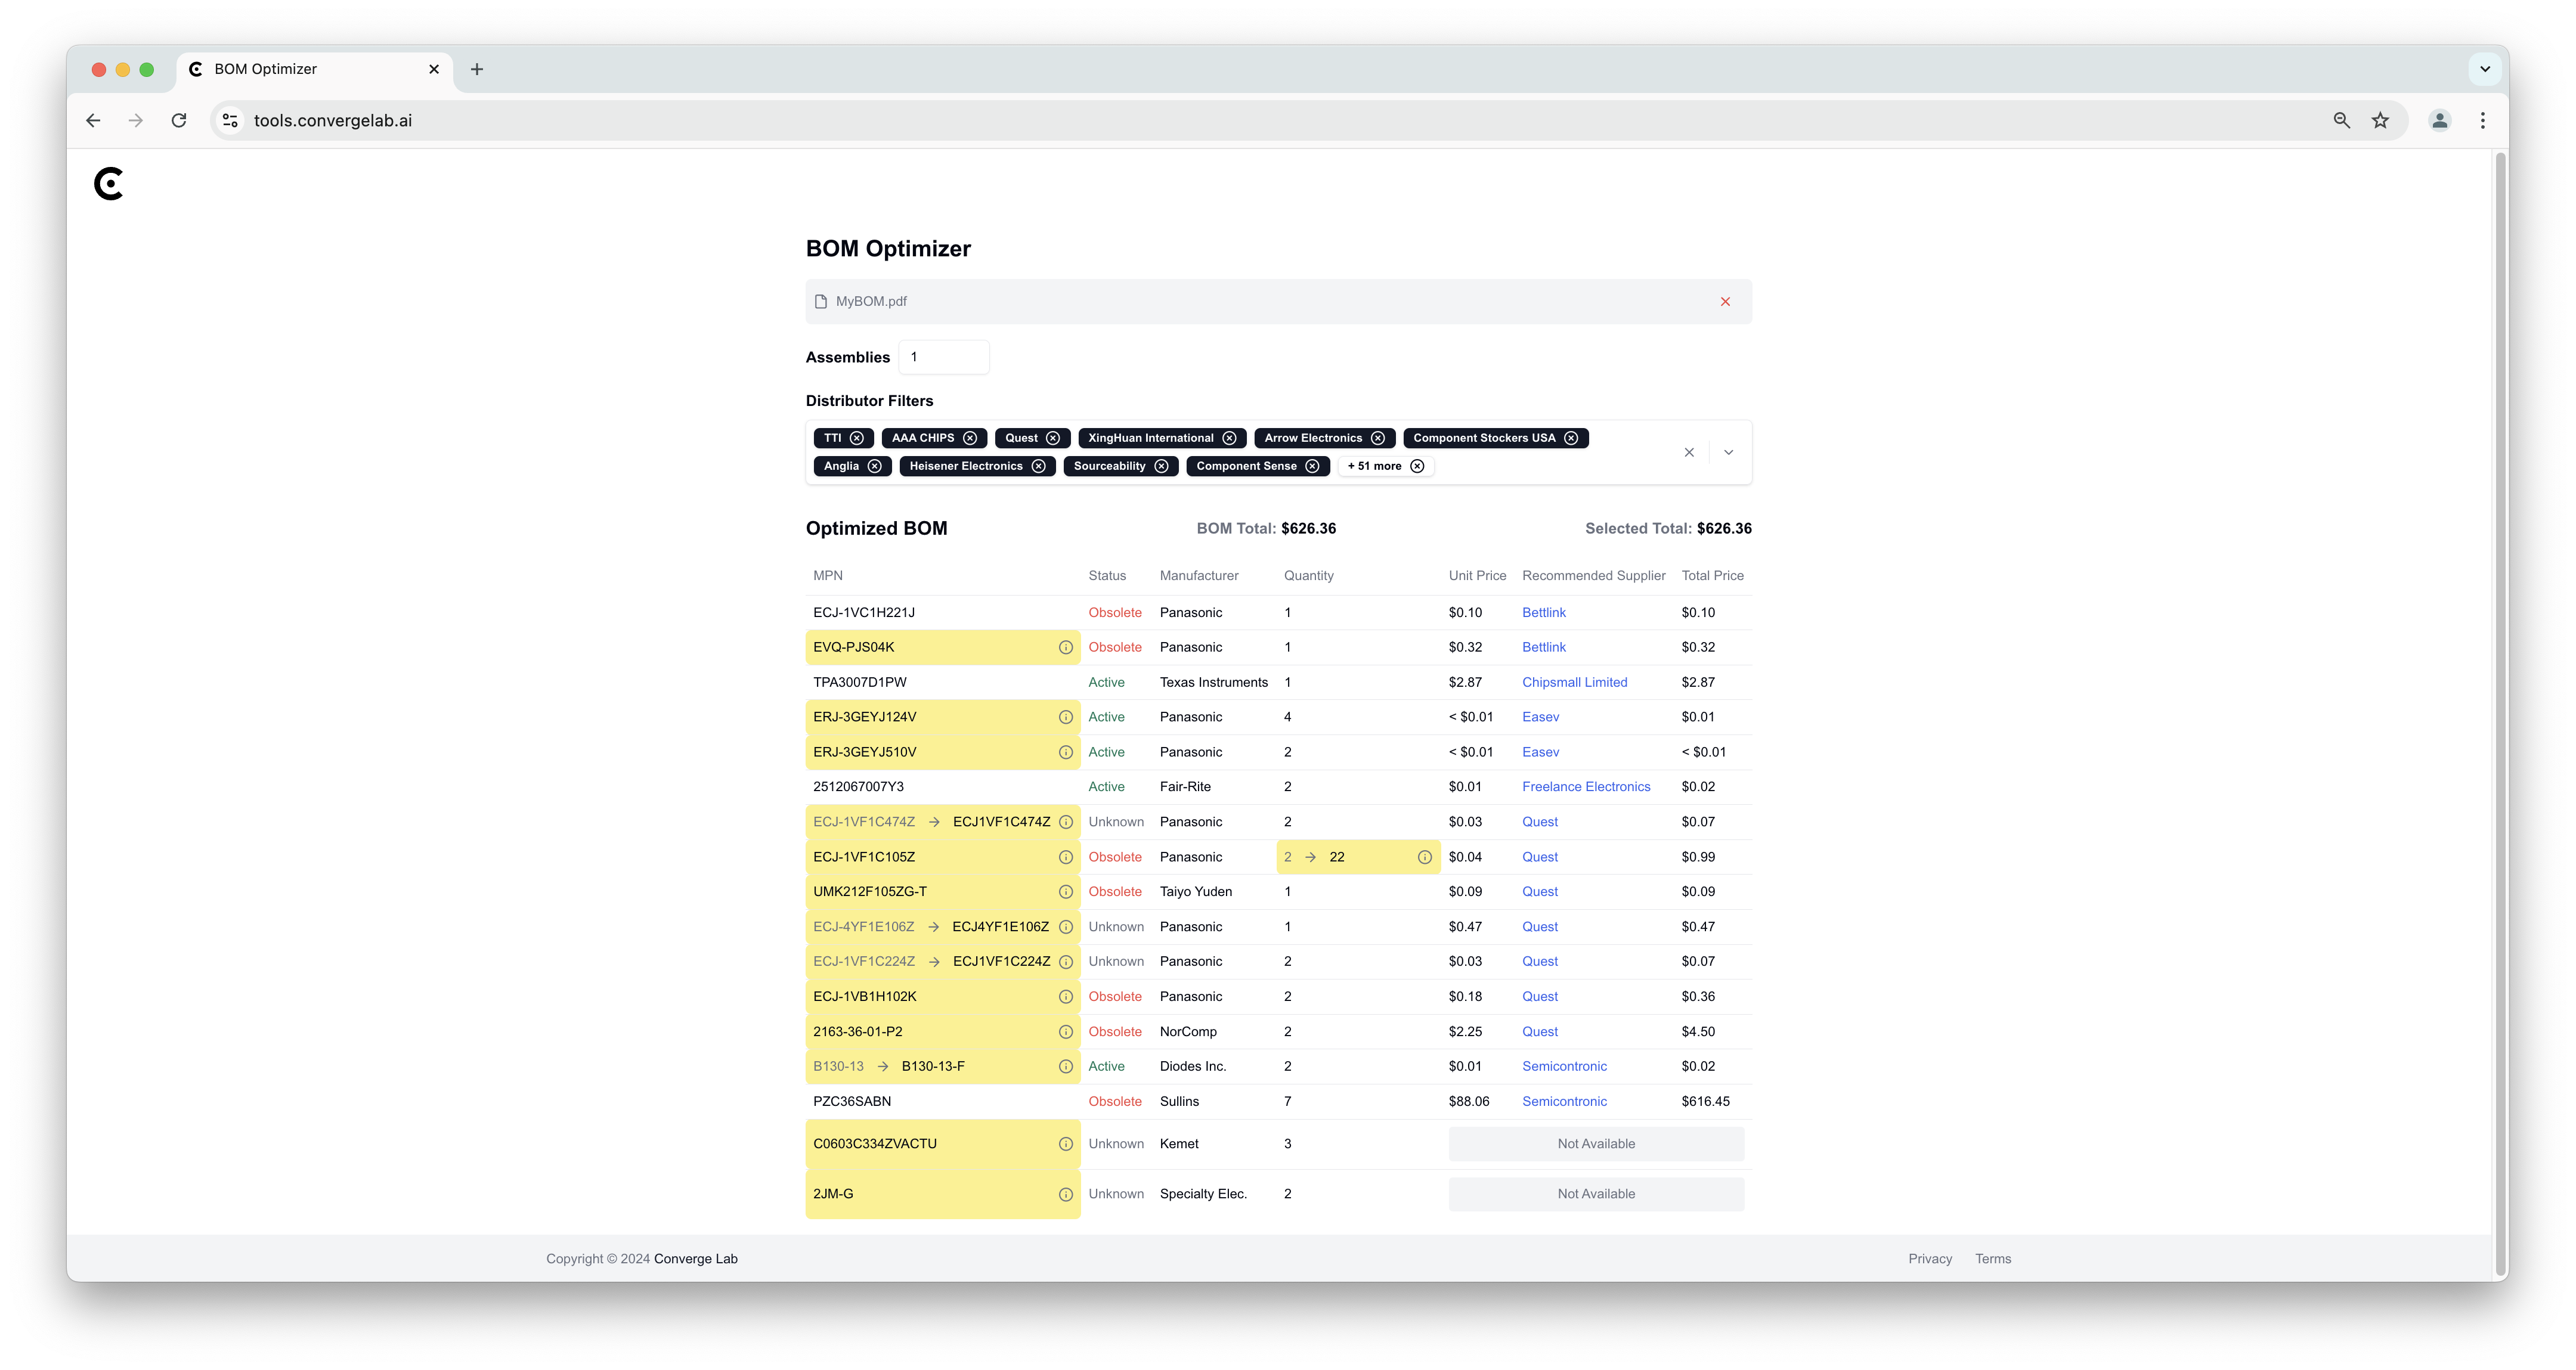Open the Easev link for ERJ-3GEYJ124V
The width and height of the screenshot is (2576, 1370).
(x=1540, y=717)
